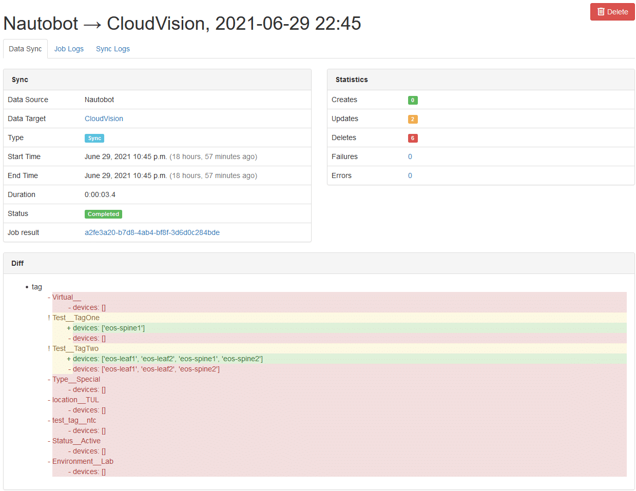The image size is (636, 491).
Task: Click the Test__TagOne diff entry
Action: pyautogui.click(x=76, y=318)
